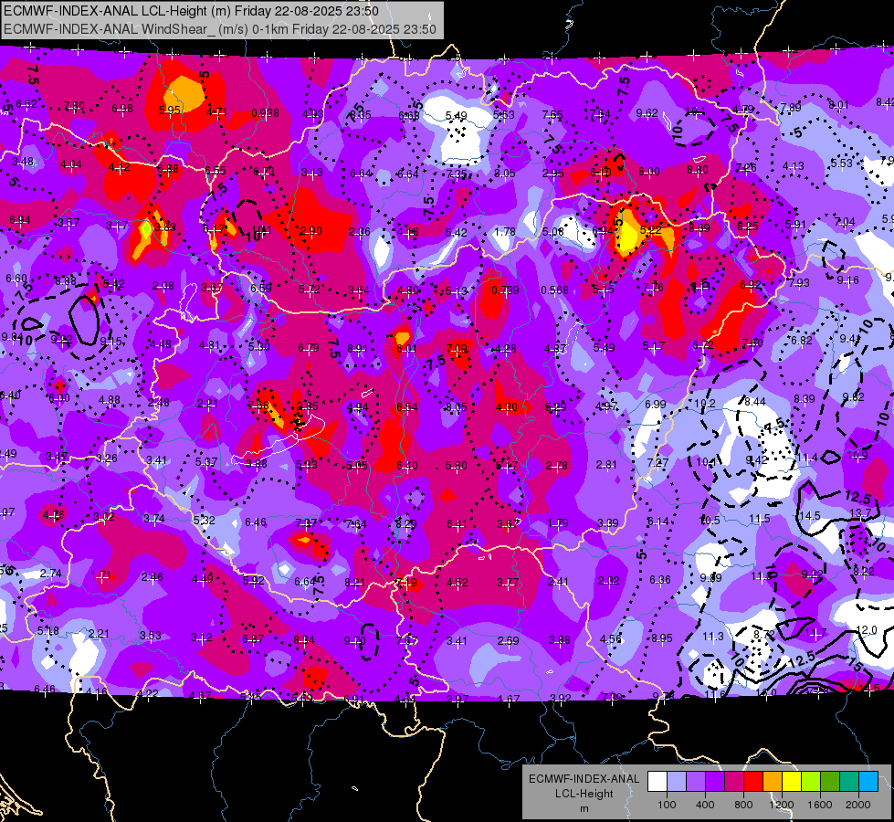
Task: Click the wind shear value 0.568
Action: 555,290
